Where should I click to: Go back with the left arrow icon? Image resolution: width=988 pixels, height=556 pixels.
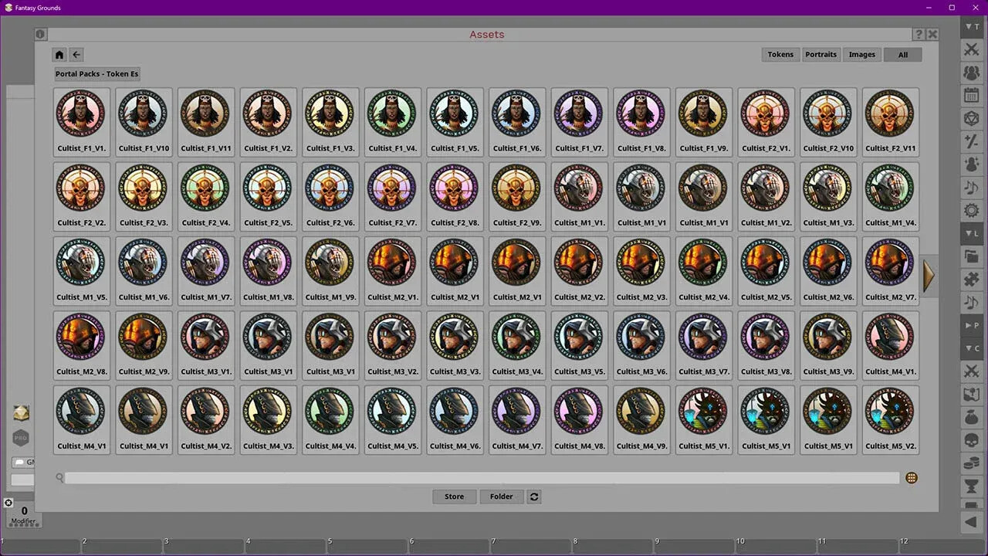click(x=76, y=55)
